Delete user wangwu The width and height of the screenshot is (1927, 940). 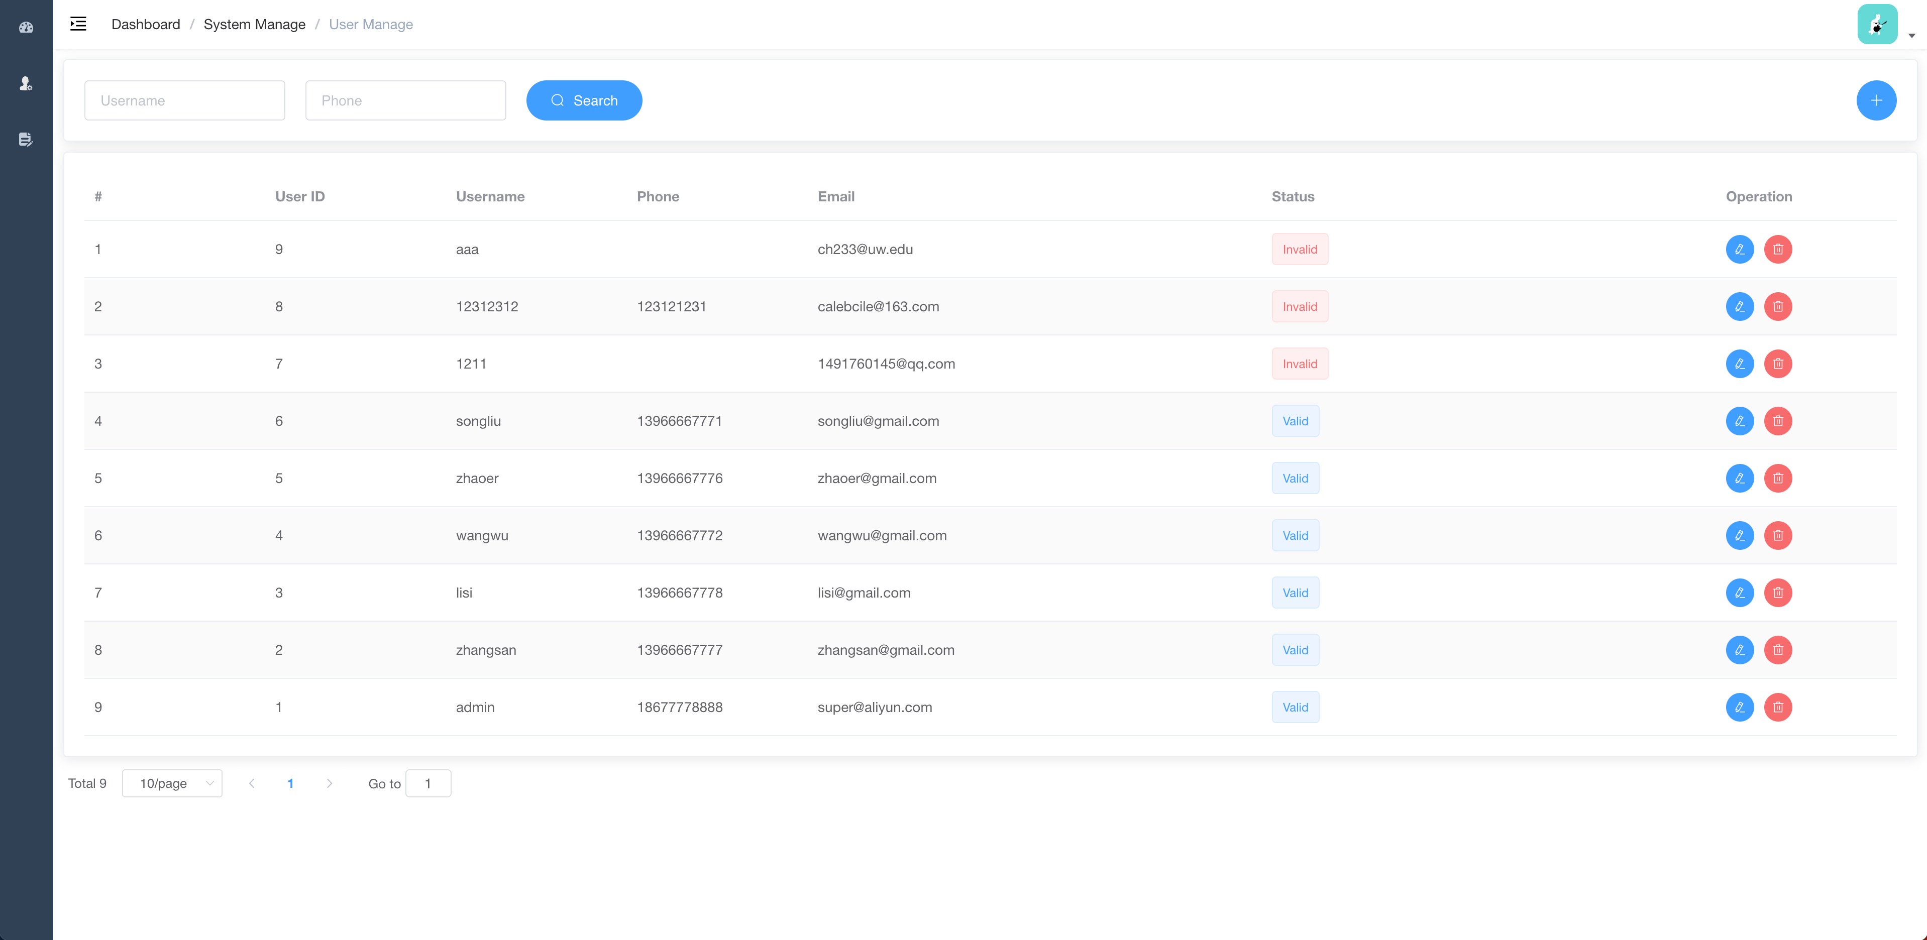click(1777, 535)
